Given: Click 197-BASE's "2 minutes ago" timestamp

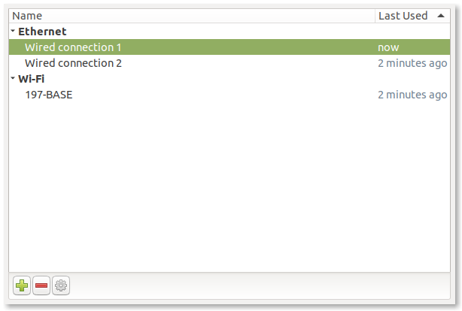Looking at the screenshot, I should tap(412, 95).
